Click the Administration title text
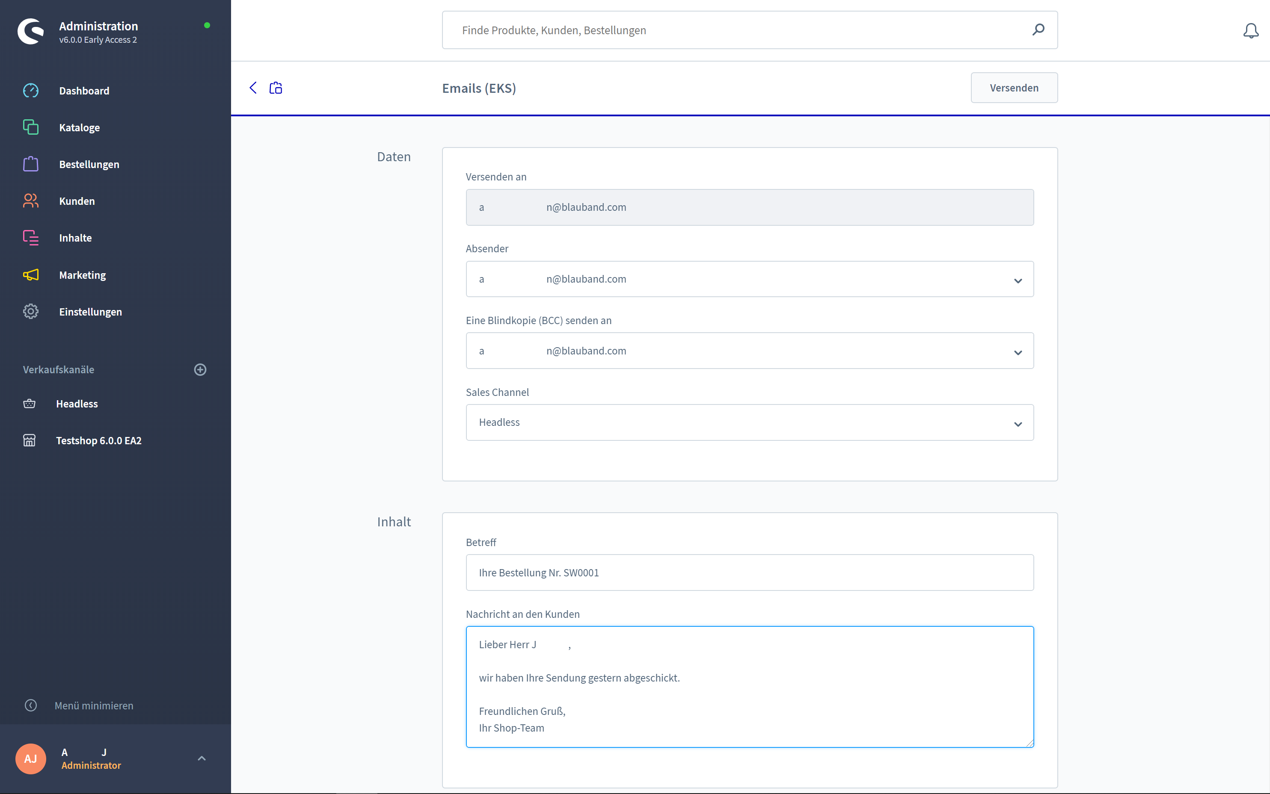 click(98, 26)
